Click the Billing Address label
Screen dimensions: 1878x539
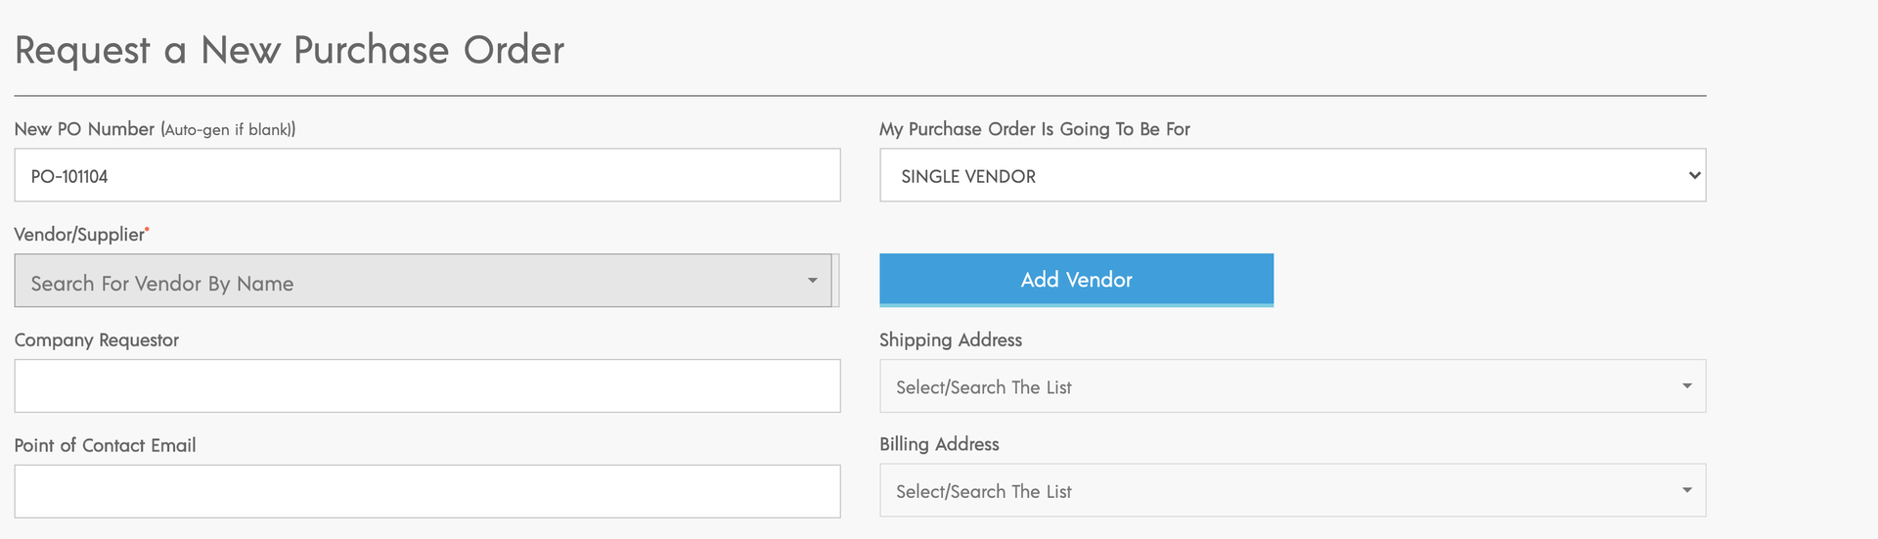[939, 444]
